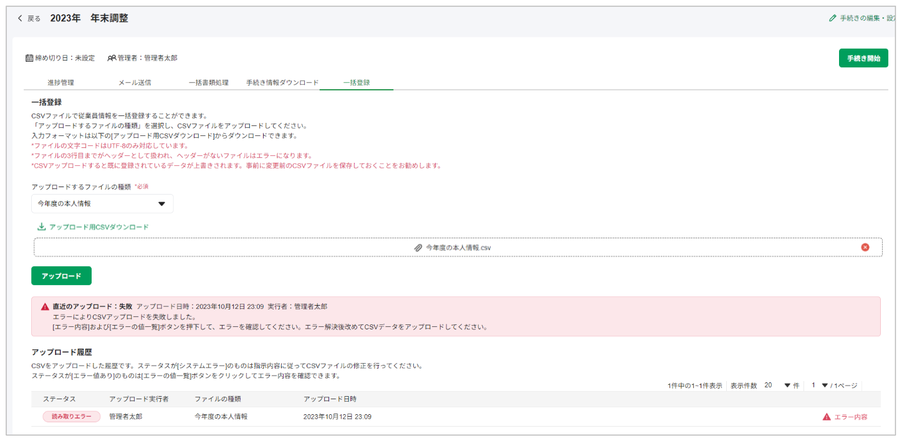Open the 手続き情報ダウンロード tab
Viewport: 902px width, 441px height.
282,82
